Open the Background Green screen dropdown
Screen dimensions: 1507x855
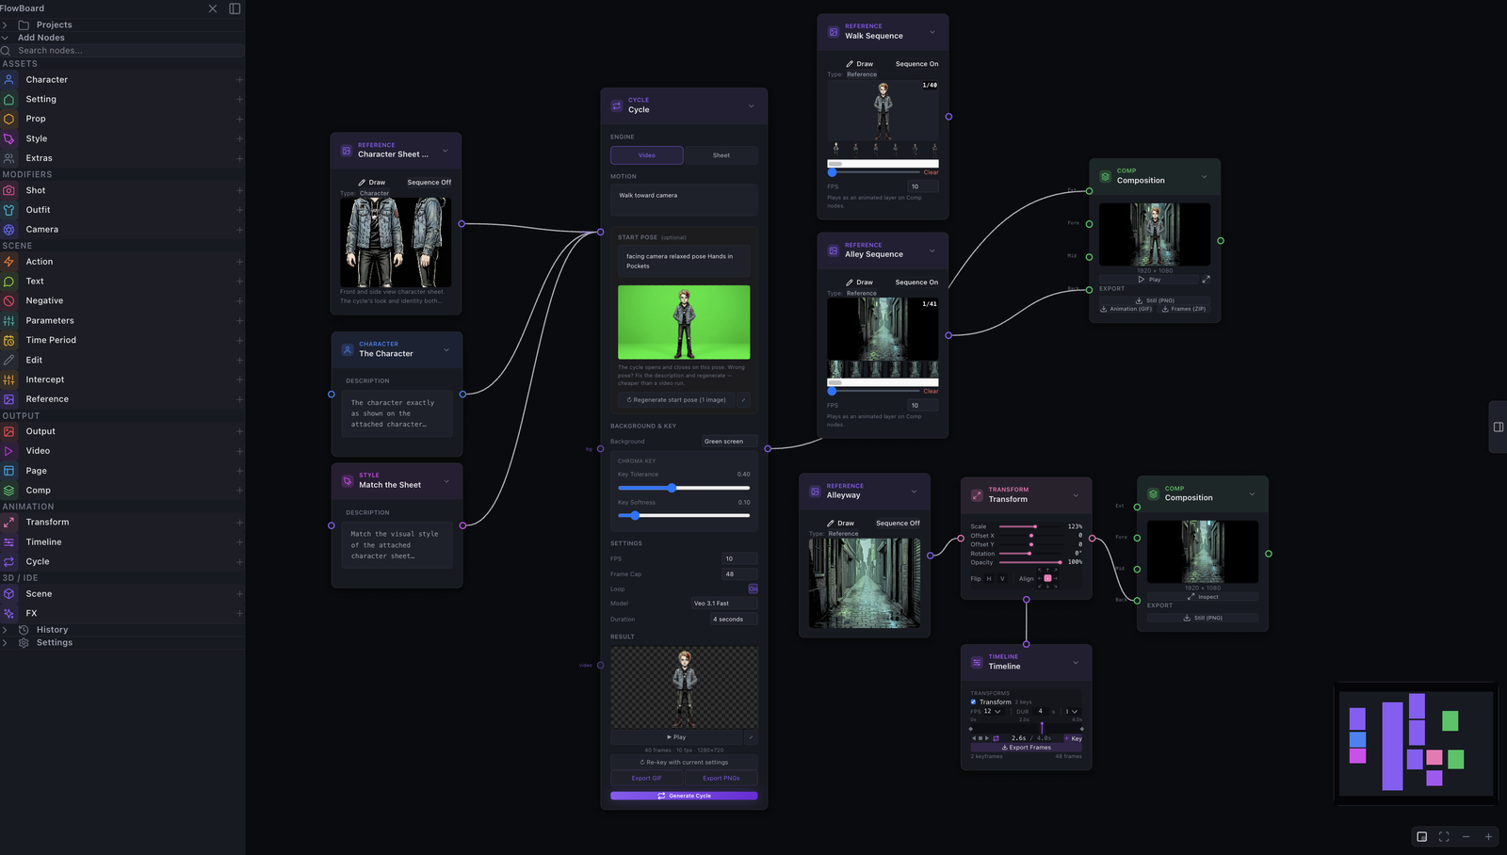[x=729, y=441]
